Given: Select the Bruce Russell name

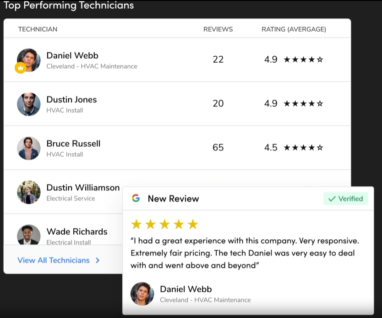Looking at the screenshot, I should pos(73,144).
